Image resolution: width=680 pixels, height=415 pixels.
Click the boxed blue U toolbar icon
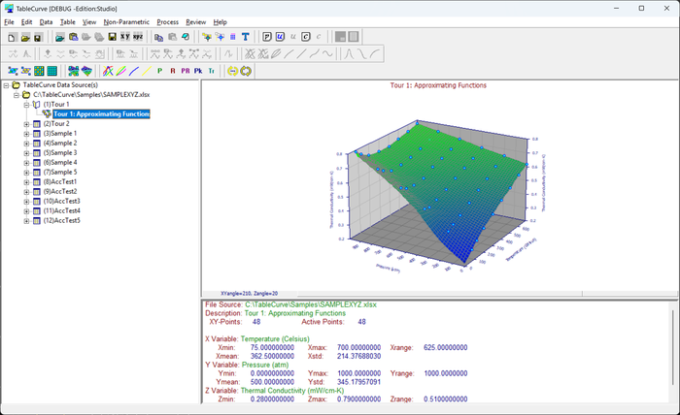(280, 37)
